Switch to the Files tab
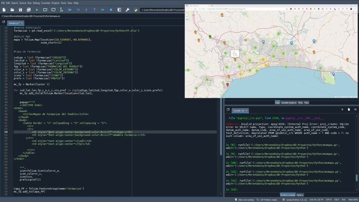 (306, 103)
